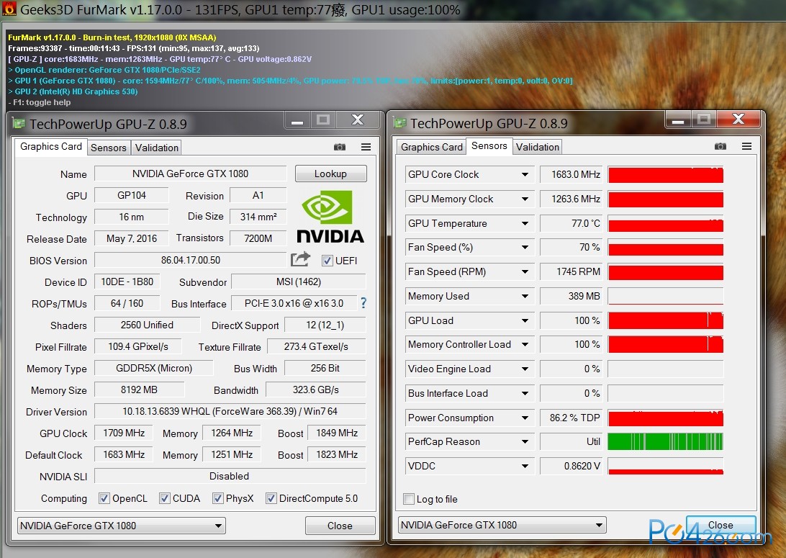Click the PerfCap Reason green graph bar
This screenshot has height=558, width=786.
666,441
